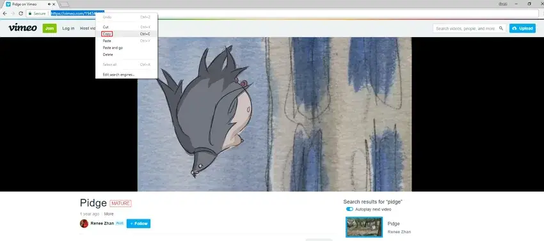The image size is (544, 241).
Task: Click Renee Zhan under search result
Action: coord(399,231)
